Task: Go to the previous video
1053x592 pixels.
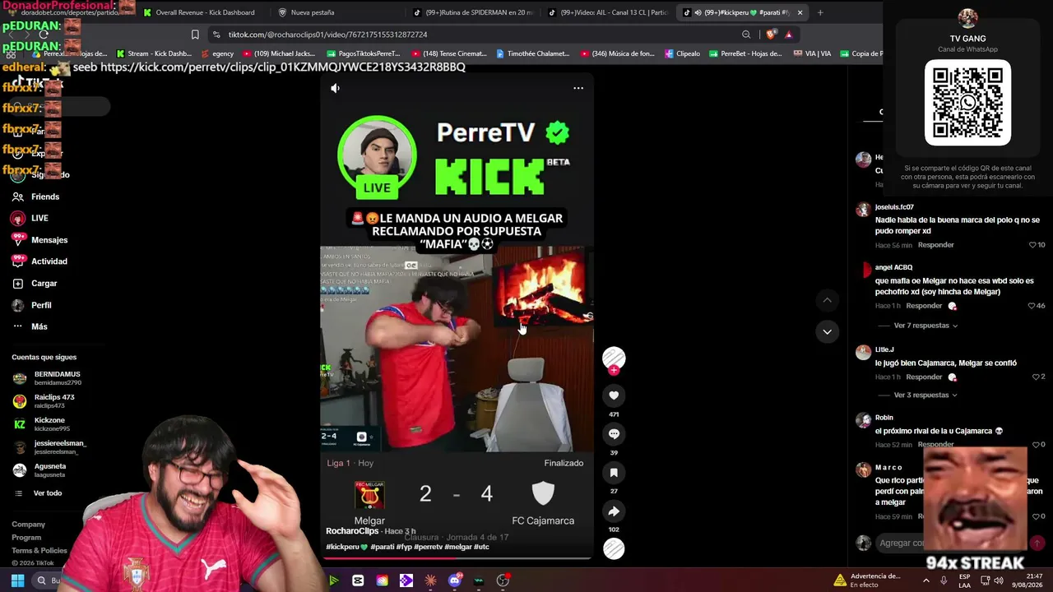Action: [x=827, y=300]
